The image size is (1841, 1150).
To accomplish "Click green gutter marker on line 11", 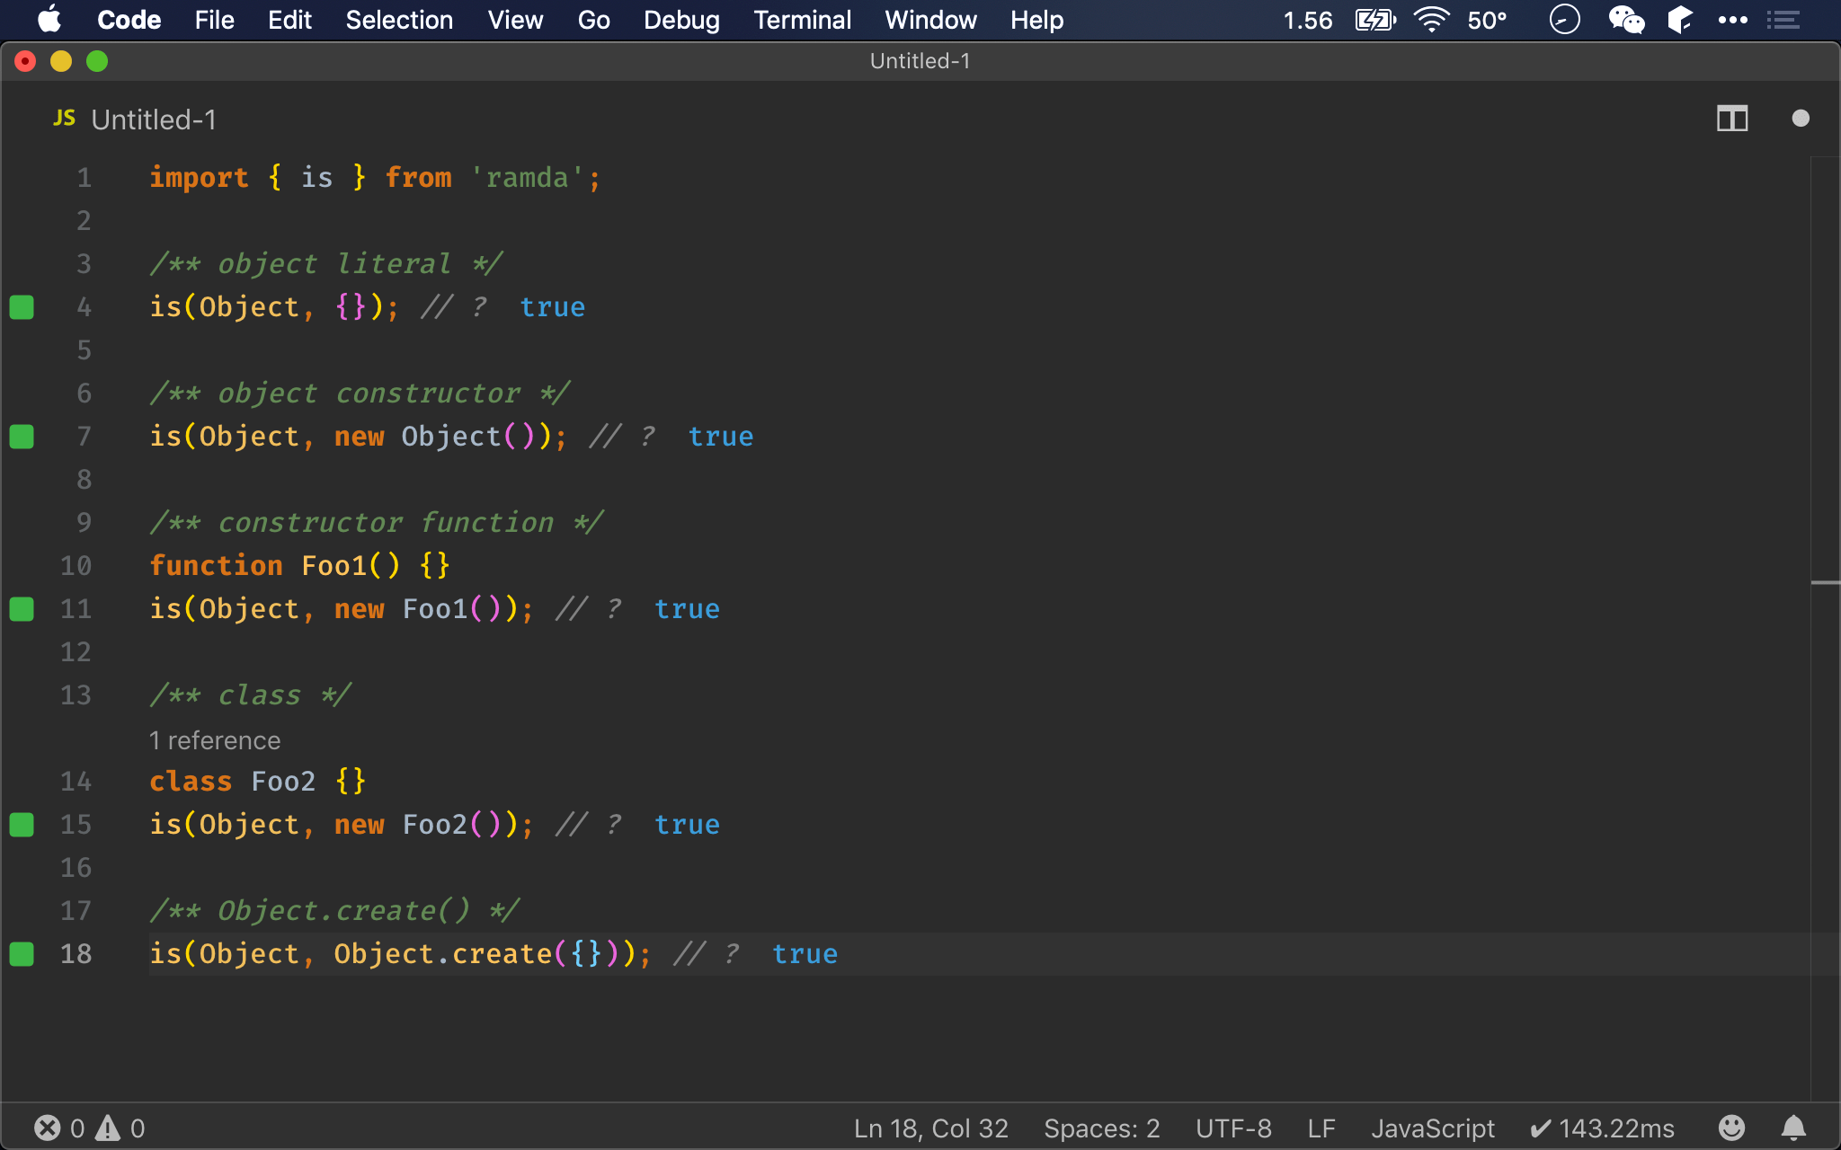I will pyautogui.click(x=22, y=609).
